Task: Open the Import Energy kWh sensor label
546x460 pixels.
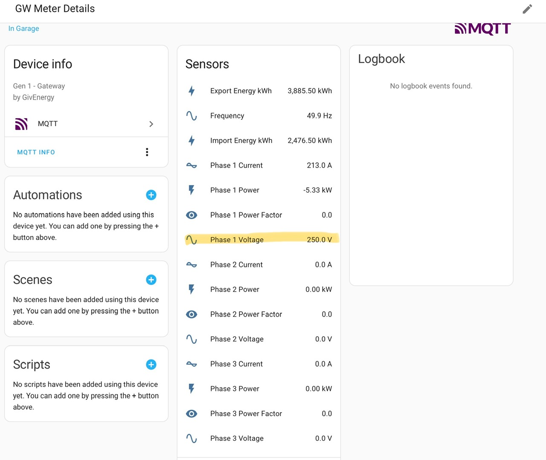Action: point(241,140)
